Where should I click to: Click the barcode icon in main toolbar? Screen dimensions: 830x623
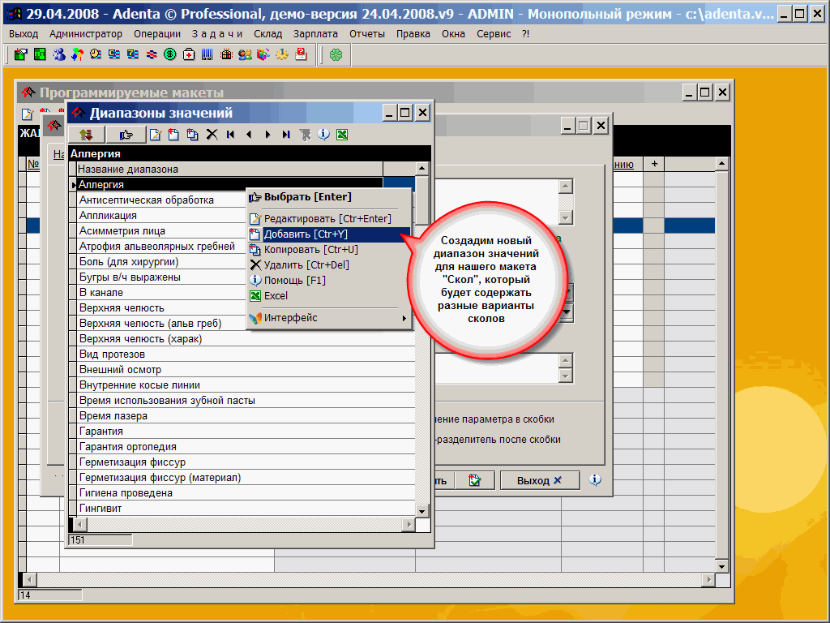(x=207, y=54)
